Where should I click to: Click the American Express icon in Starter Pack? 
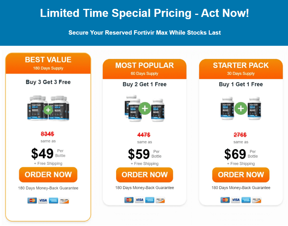pos(246,200)
